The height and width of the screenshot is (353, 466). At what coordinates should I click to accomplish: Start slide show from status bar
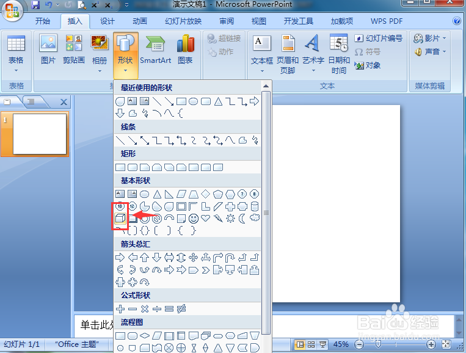[322, 344]
